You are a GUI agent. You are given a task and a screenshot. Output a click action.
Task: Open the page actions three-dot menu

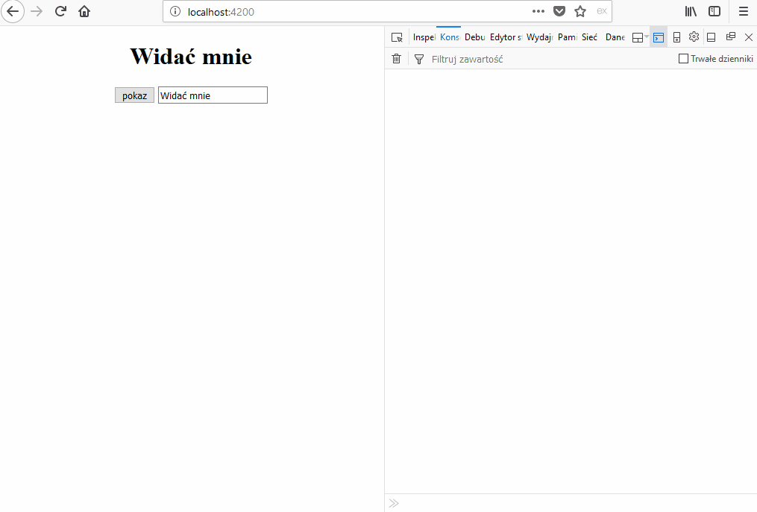pyautogui.click(x=538, y=11)
